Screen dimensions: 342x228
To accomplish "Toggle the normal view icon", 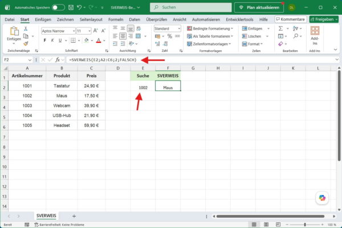I will 254,225.
